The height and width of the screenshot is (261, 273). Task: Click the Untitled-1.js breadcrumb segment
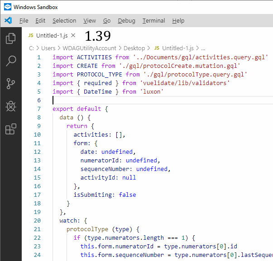pyautogui.click(x=178, y=48)
